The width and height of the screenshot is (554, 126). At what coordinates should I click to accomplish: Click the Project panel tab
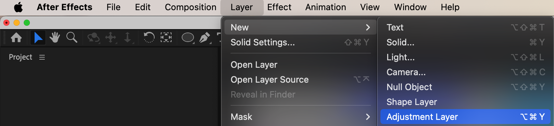coord(20,57)
